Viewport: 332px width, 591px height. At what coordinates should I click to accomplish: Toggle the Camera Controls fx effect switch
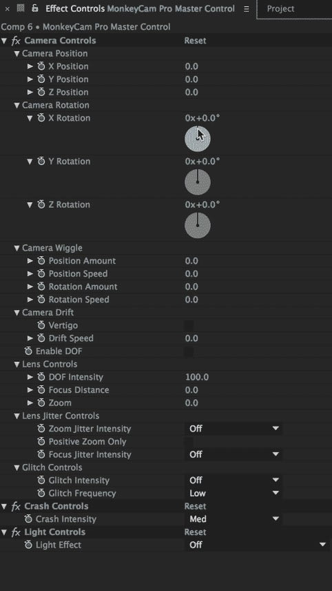[16, 41]
